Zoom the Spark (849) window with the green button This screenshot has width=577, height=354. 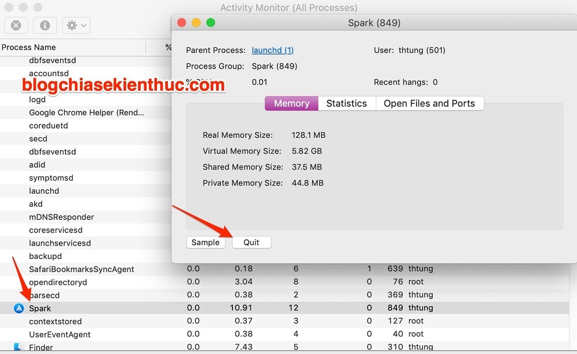point(211,23)
